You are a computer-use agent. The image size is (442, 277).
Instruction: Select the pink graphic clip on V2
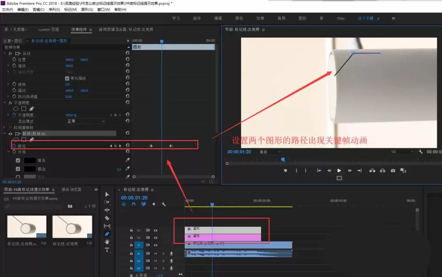click(223, 238)
